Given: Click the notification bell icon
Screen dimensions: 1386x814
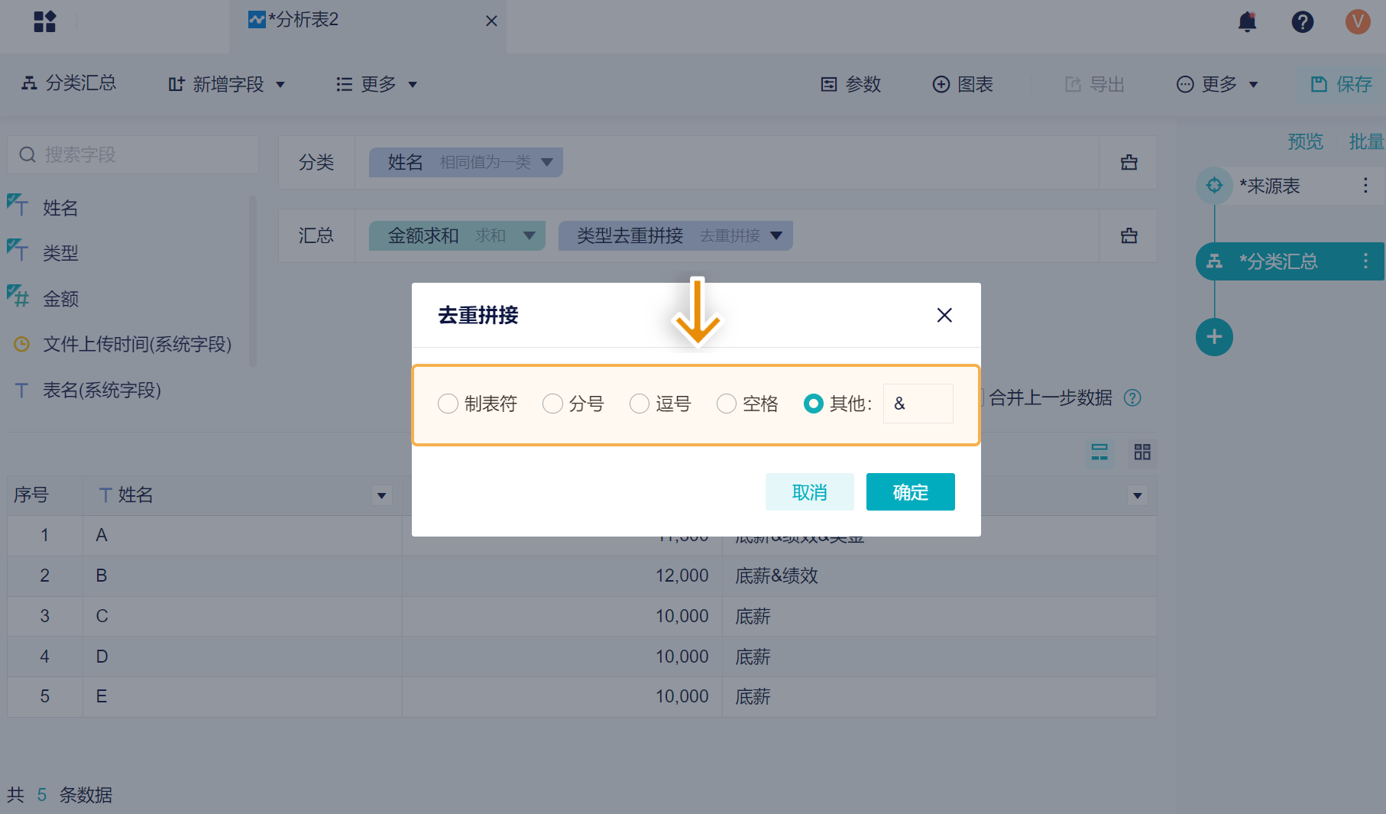Looking at the screenshot, I should click(1247, 21).
